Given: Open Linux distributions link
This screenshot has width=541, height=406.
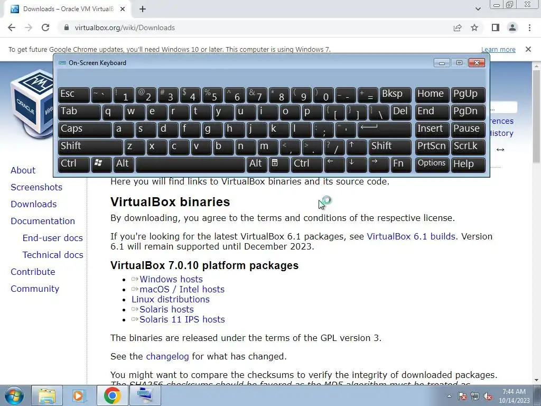Looking at the screenshot, I should (x=171, y=299).
